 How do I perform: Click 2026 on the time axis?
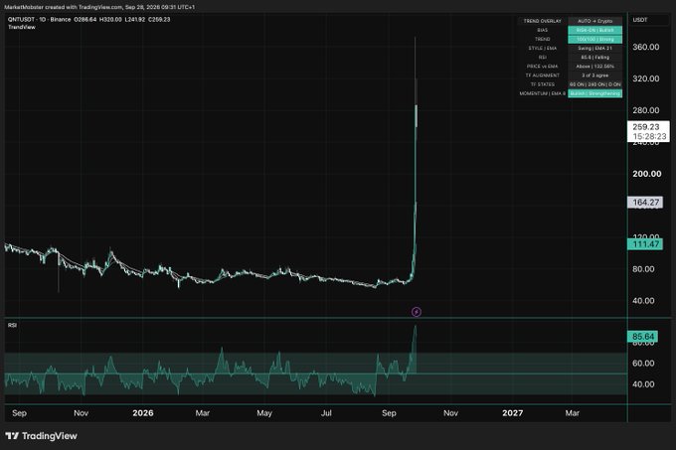click(x=143, y=413)
